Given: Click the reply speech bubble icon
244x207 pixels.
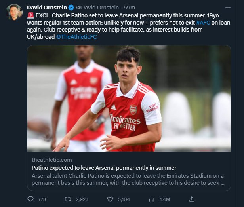Looking at the screenshot, I should click(x=31, y=199).
